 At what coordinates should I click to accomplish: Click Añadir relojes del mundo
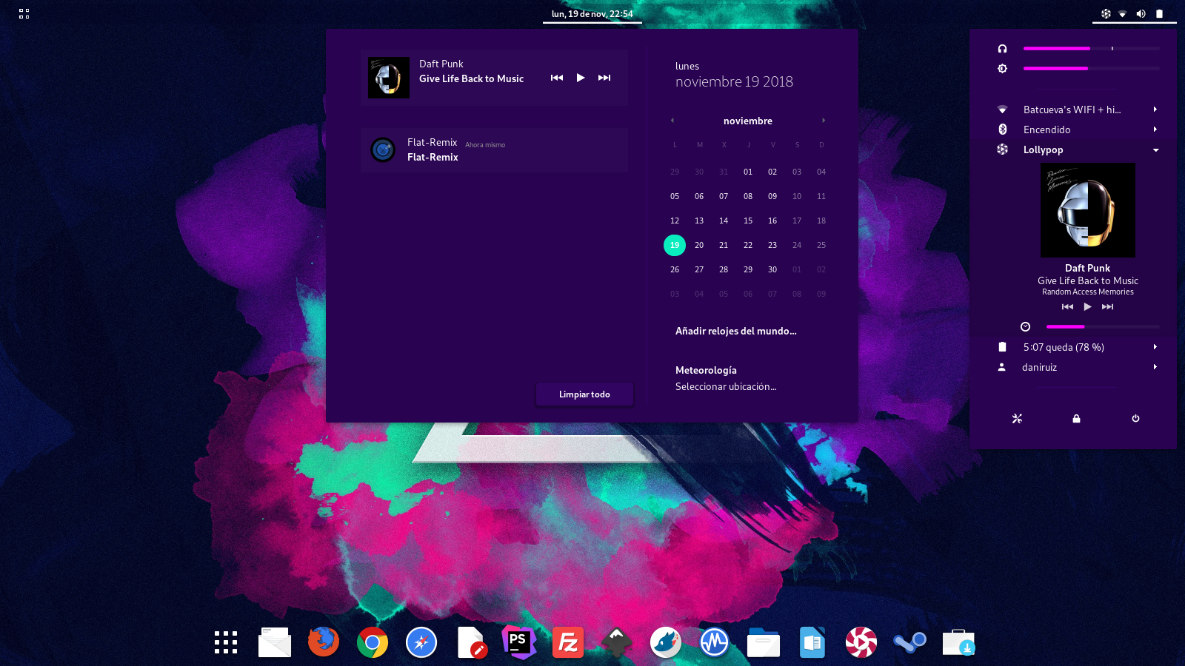pyautogui.click(x=735, y=331)
